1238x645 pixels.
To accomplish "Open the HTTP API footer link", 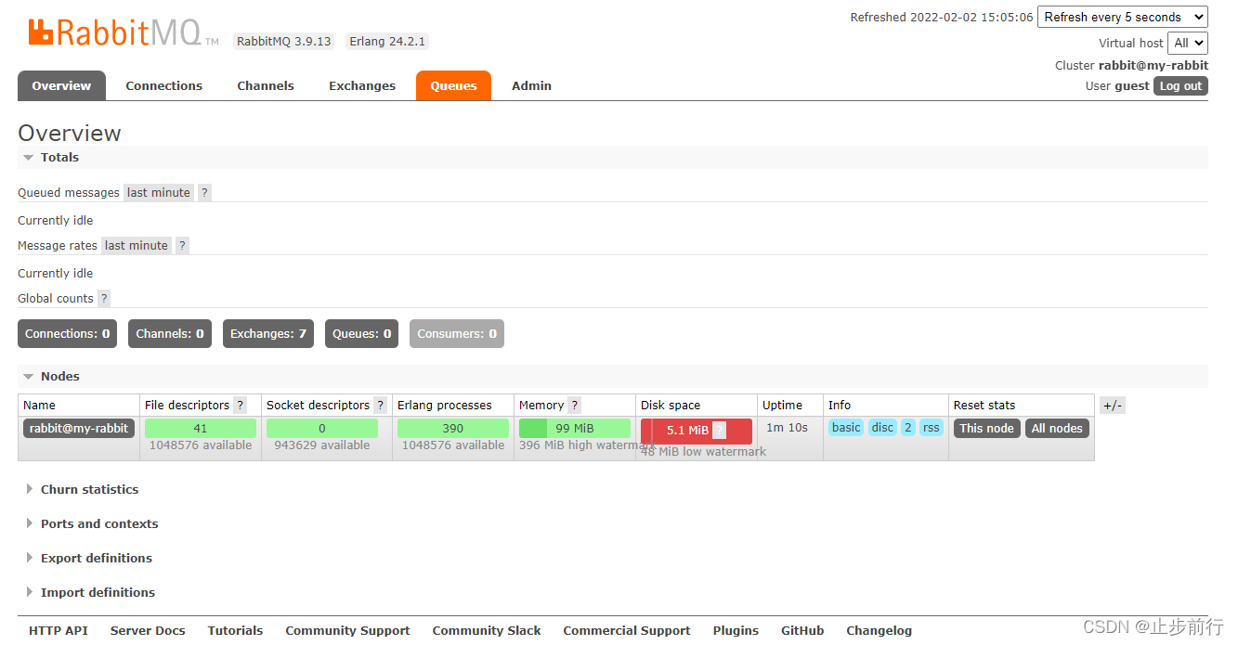I will (59, 630).
